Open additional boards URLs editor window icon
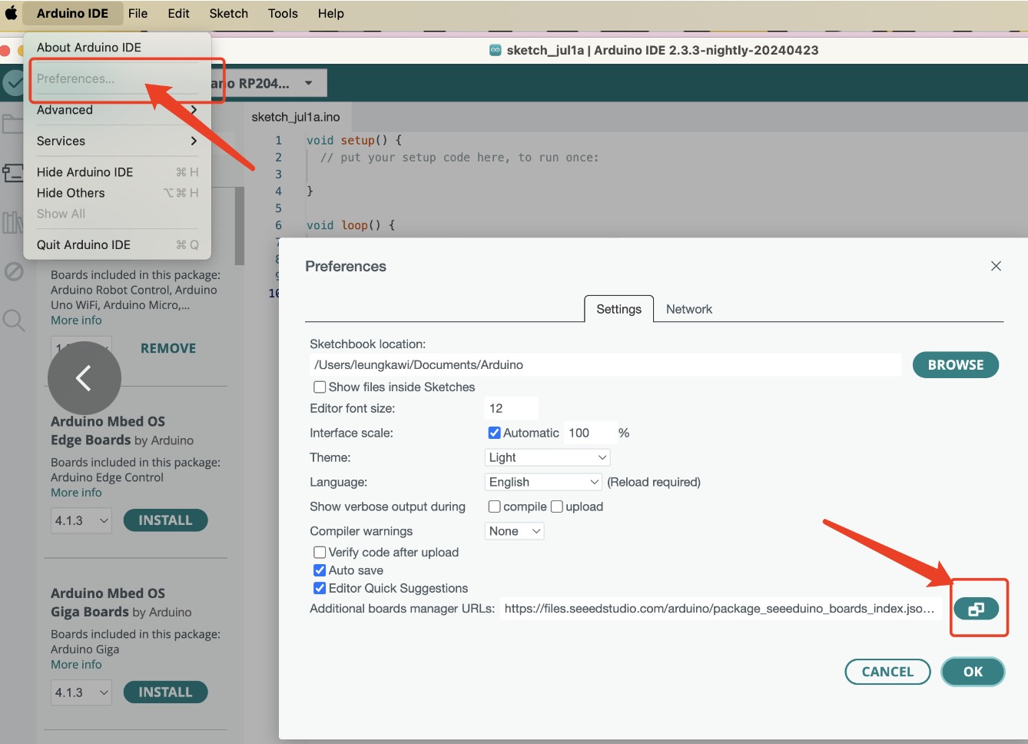 (x=977, y=609)
